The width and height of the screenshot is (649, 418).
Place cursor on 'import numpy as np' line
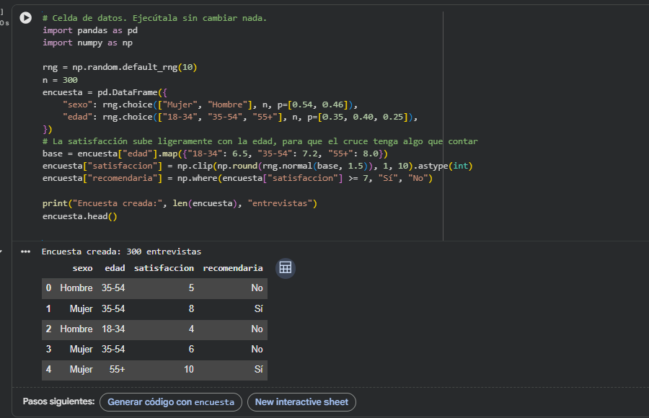point(87,43)
